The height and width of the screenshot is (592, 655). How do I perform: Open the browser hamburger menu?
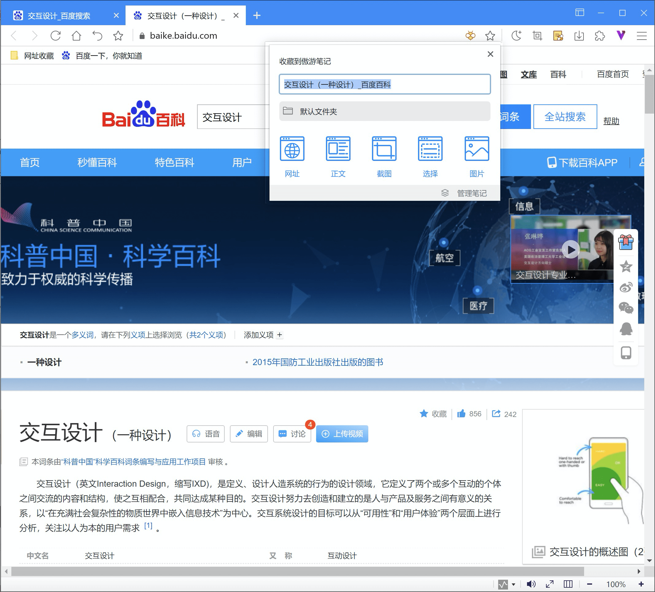tap(642, 35)
